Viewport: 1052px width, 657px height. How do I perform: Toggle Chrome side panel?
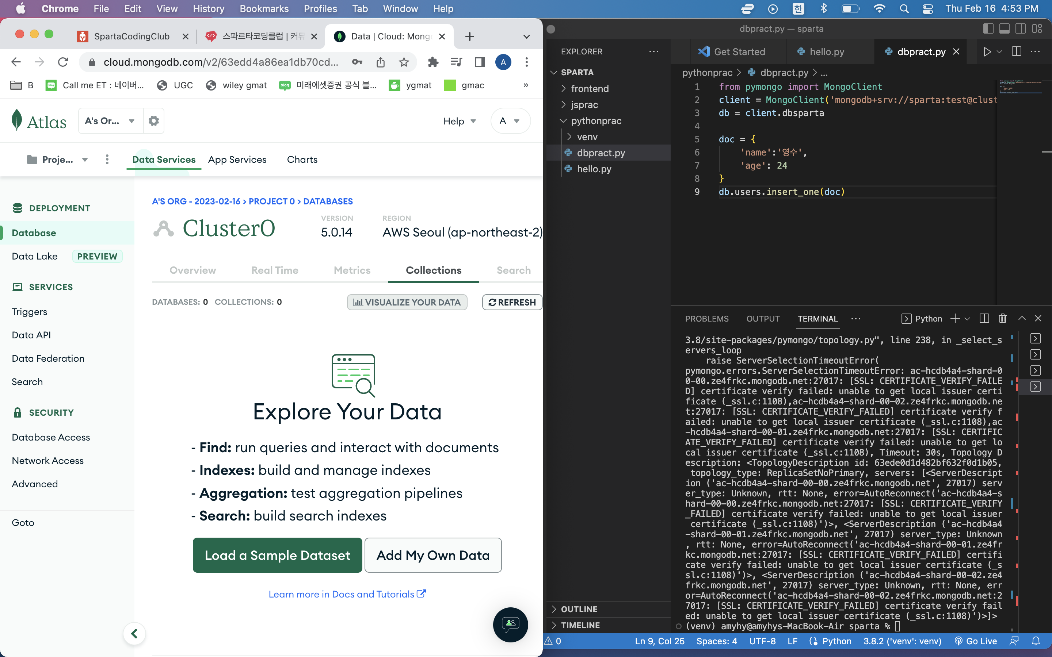480,62
